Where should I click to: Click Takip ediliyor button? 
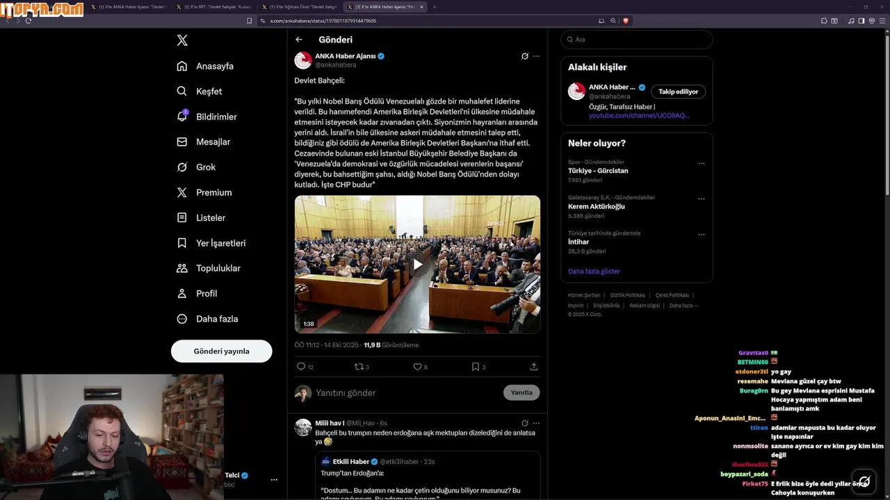(678, 92)
